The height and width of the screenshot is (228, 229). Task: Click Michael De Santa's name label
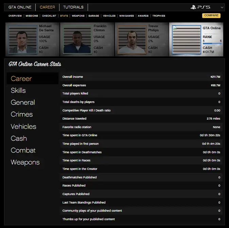tap(46, 28)
